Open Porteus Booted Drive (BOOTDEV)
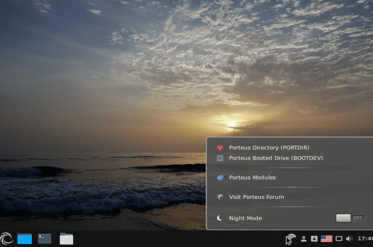Viewport: 373px width, 247px height. (x=276, y=158)
